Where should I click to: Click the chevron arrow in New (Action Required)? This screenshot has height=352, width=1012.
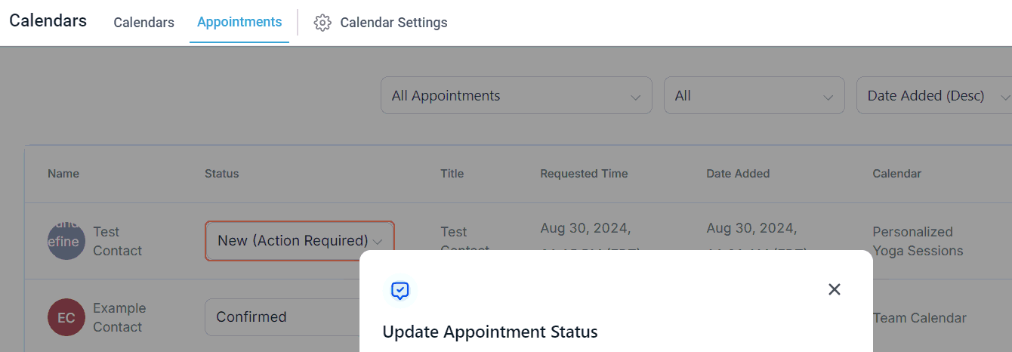[x=378, y=241]
